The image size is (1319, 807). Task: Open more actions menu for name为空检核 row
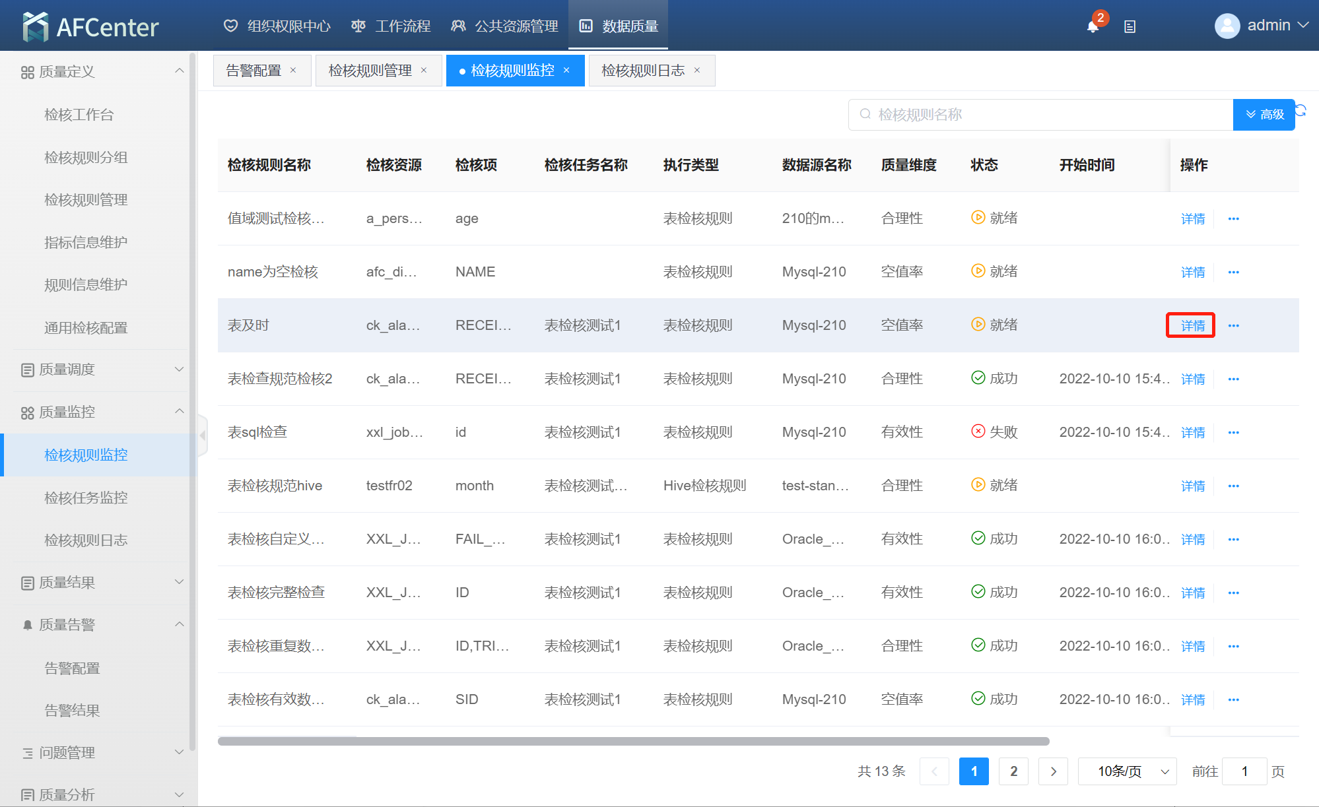click(1233, 273)
